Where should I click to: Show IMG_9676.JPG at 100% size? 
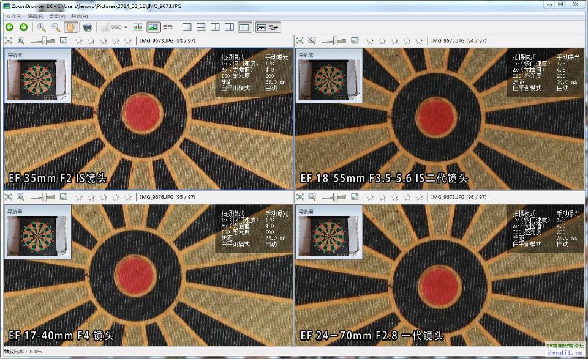click(21, 197)
